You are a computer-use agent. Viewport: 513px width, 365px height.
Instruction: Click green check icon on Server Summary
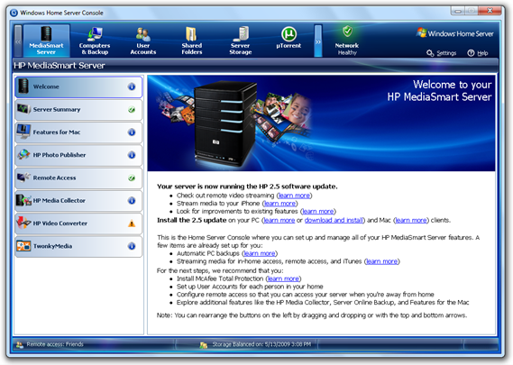pos(132,110)
